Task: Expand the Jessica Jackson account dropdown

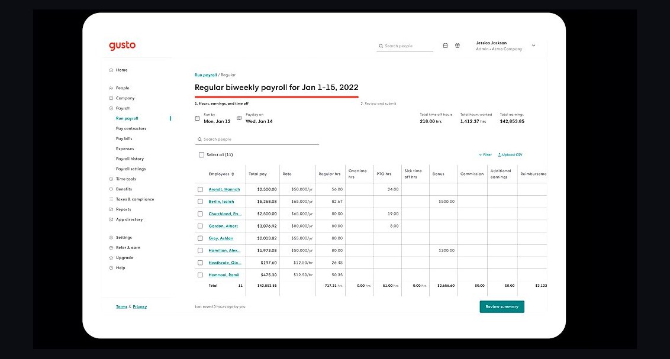Action: coord(533,46)
